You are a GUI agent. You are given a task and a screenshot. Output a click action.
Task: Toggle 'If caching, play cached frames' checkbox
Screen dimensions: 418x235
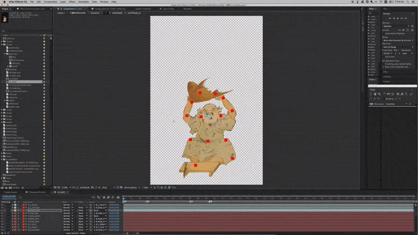pos(384,64)
